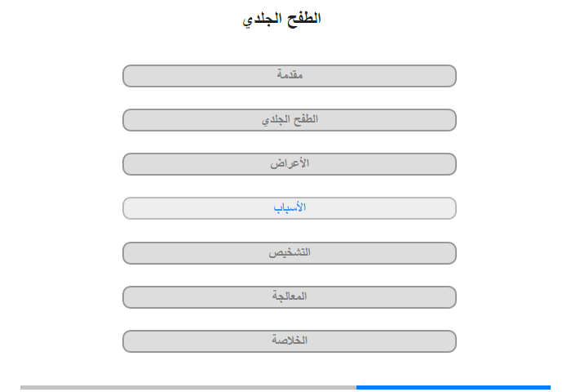Image resolution: width=571 pixels, height=392 pixels.
Task: Jump to الخلاصة (Summary) section
Action: [289, 341]
